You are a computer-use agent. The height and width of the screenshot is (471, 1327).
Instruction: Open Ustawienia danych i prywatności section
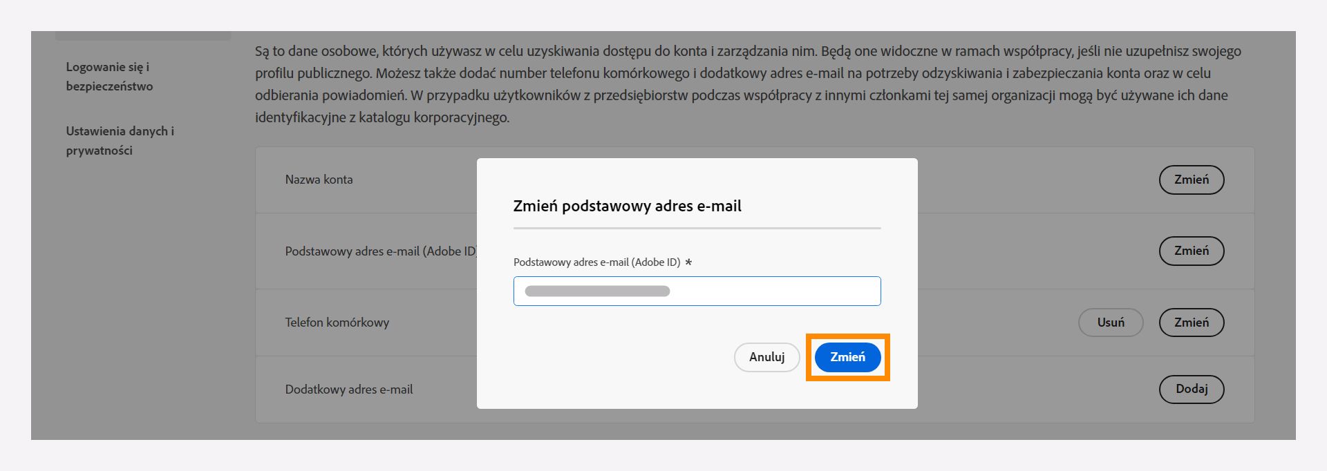(120, 140)
